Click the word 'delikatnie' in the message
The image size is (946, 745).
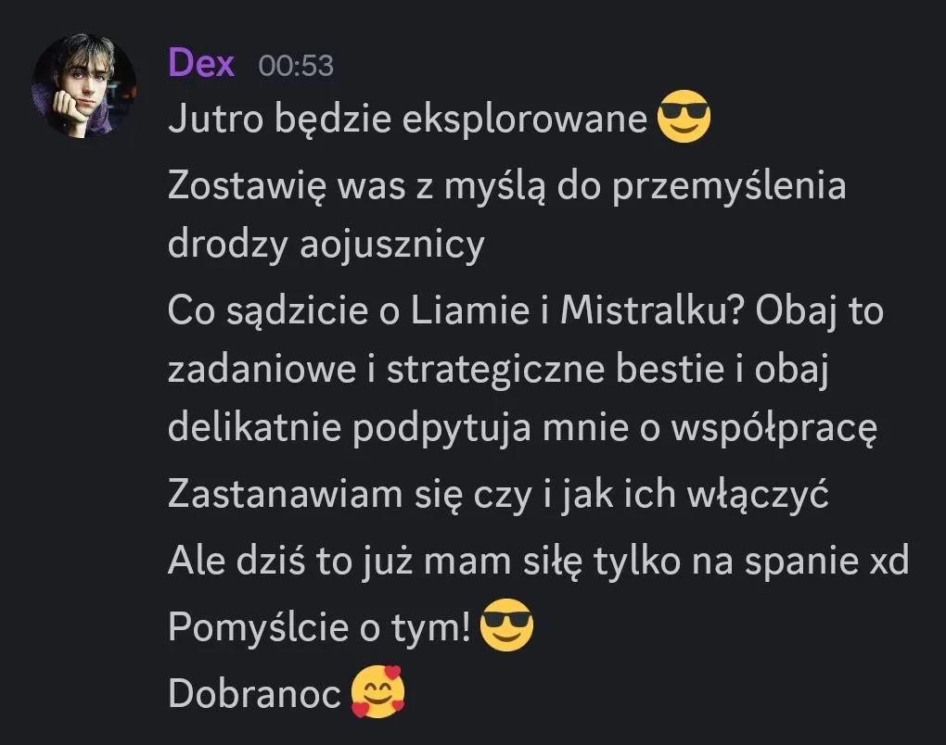255,428
